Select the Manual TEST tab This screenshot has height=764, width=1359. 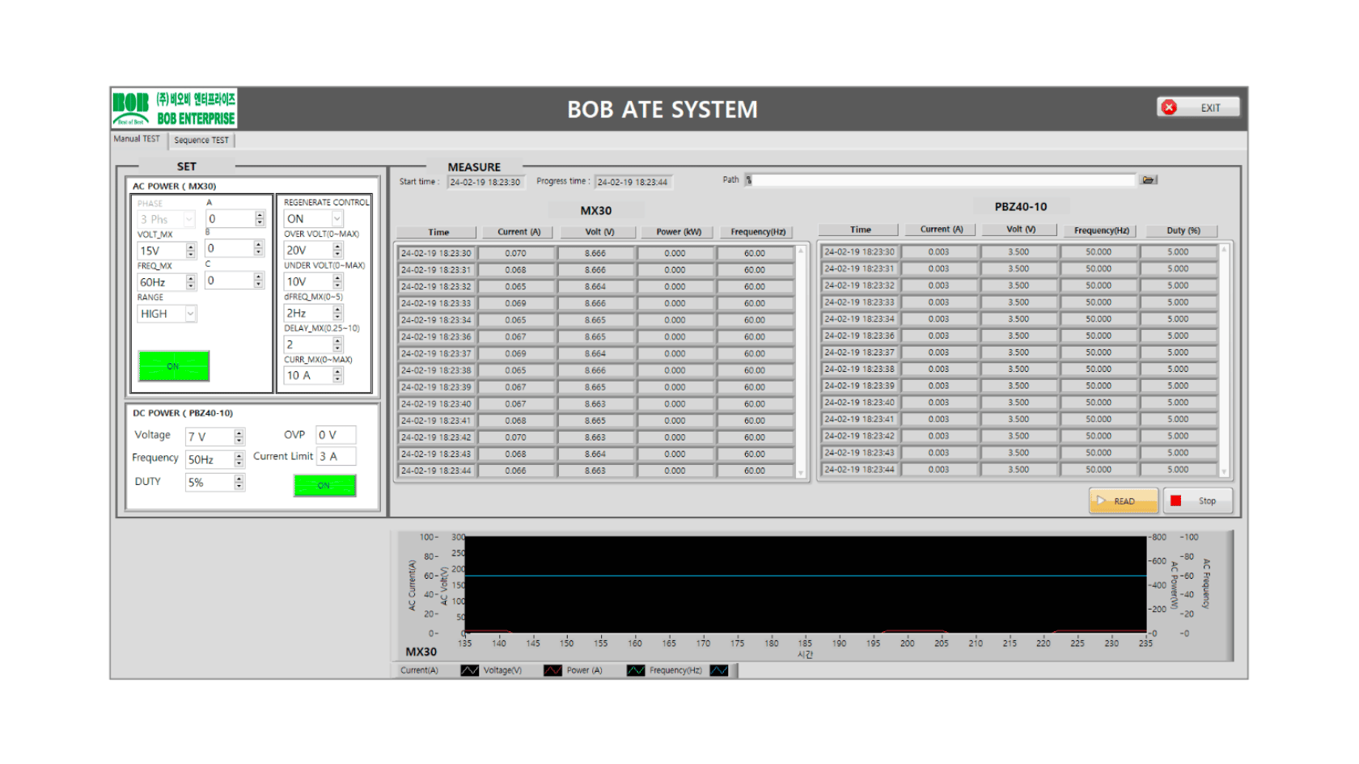click(138, 139)
